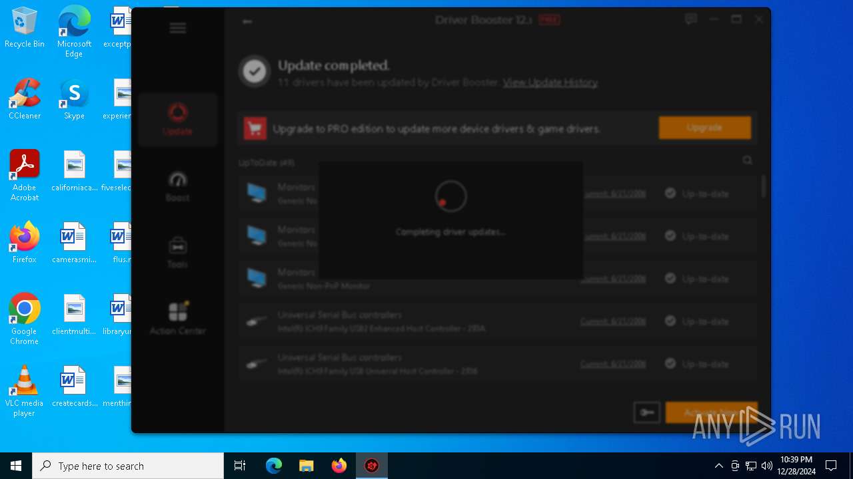The height and width of the screenshot is (479, 853).
Task: Go back with the arrow icon
Action: 247,21
